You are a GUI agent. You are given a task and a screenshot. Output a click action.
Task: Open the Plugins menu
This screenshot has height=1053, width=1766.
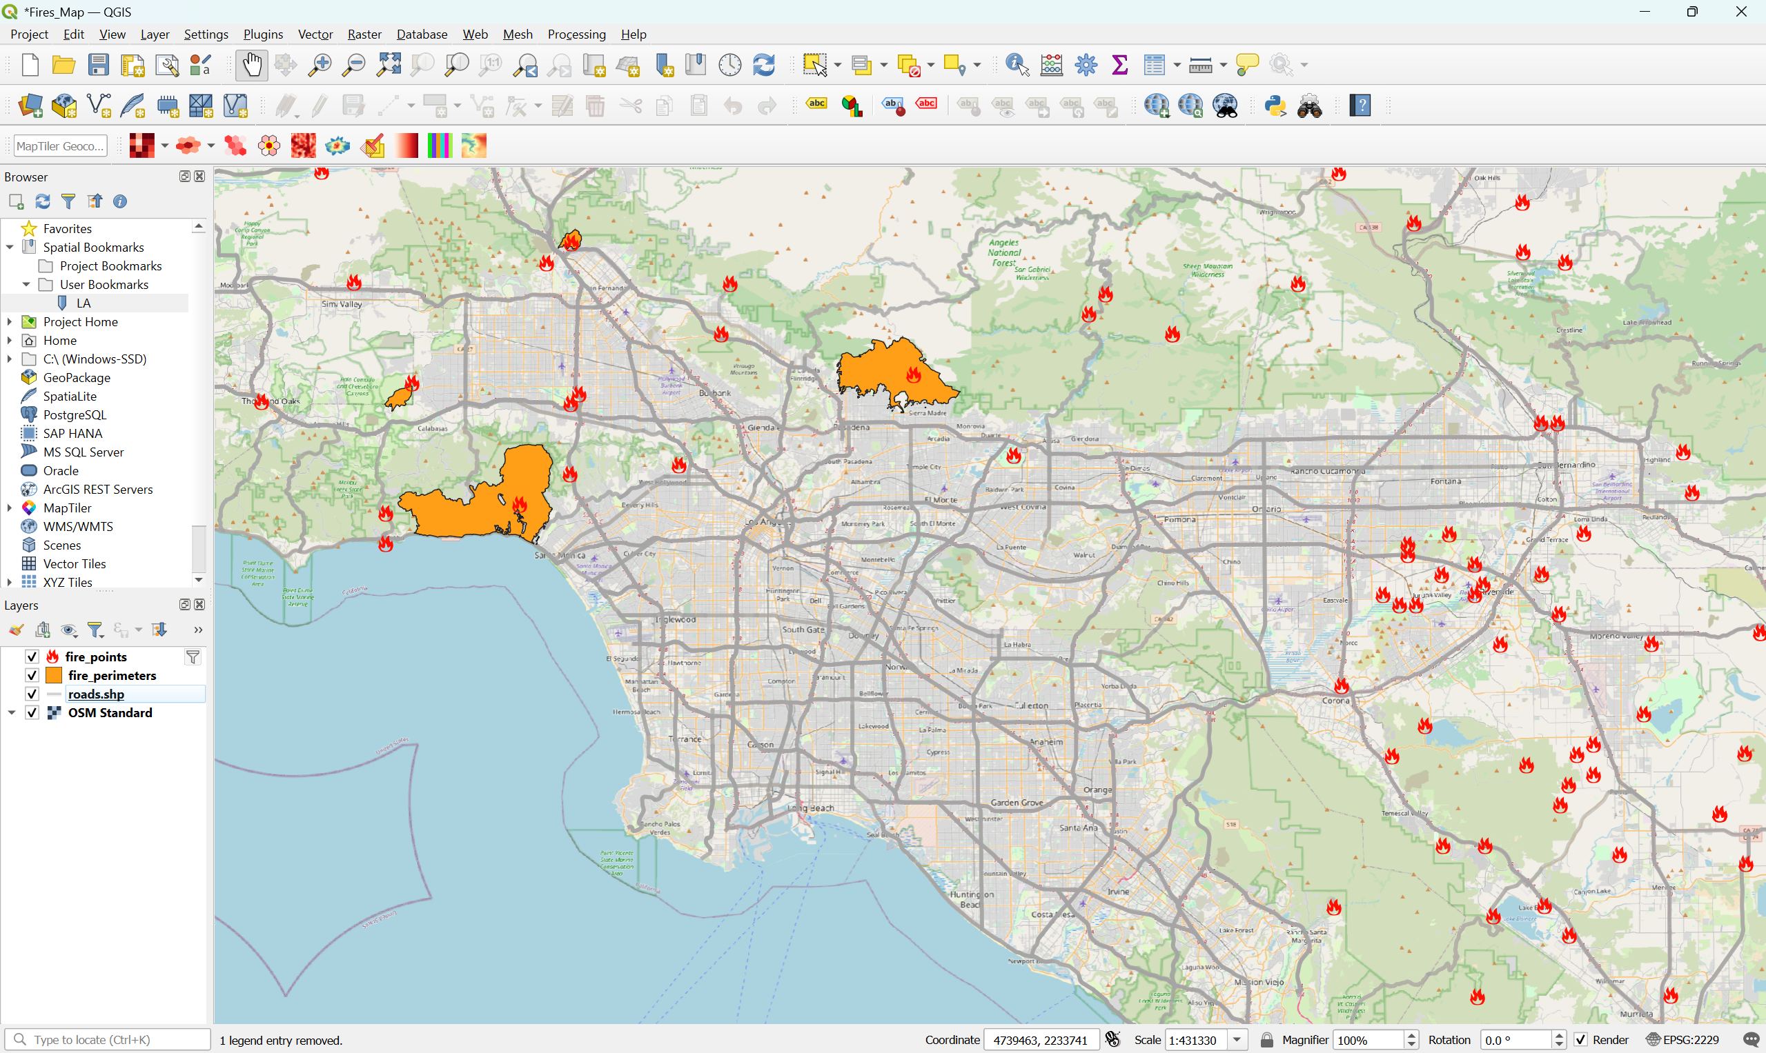coord(263,34)
